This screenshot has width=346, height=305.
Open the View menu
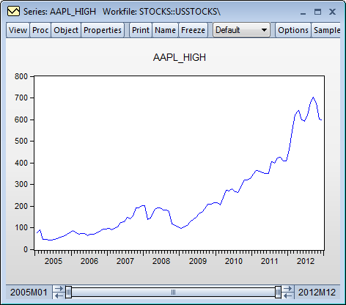tap(18, 30)
